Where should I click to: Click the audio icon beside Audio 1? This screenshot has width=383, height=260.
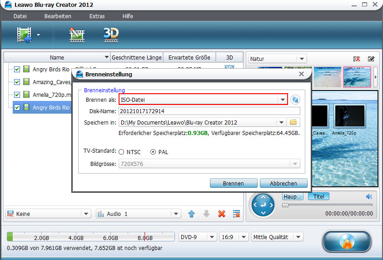point(101,214)
